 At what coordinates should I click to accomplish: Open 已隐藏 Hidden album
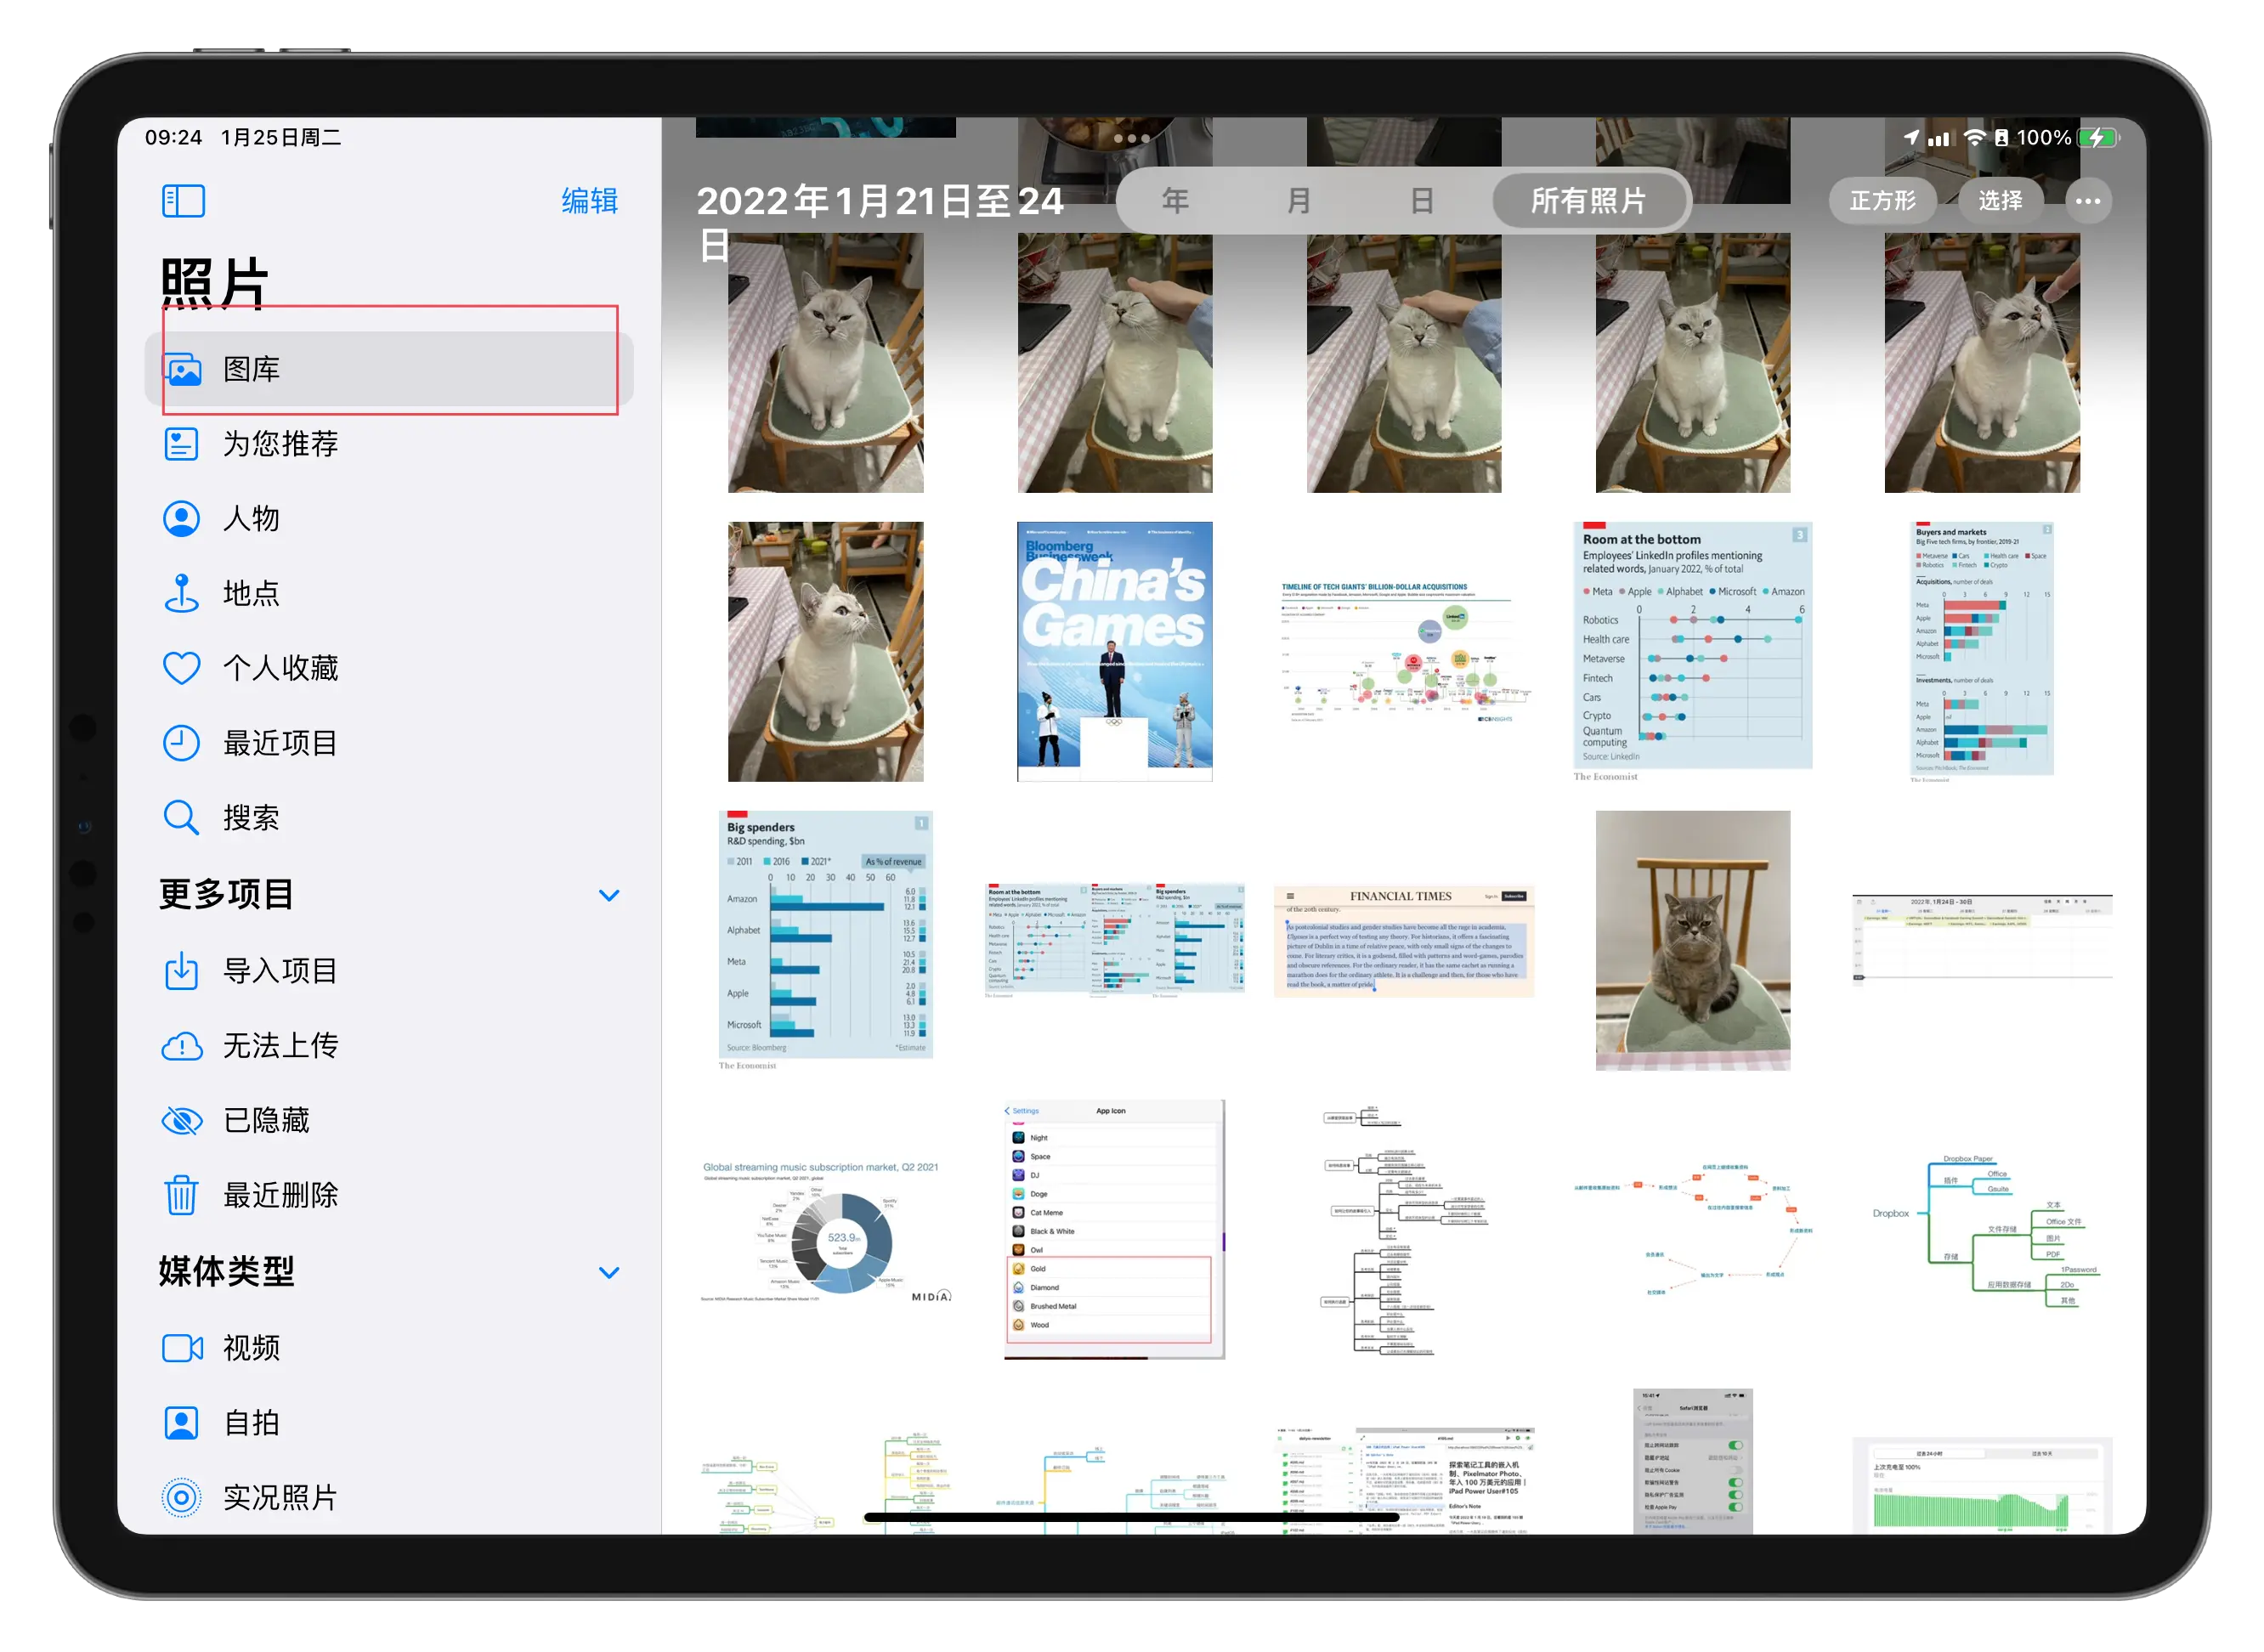coord(389,1121)
